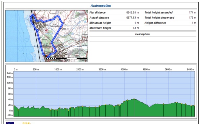The width and height of the screenshot is (204, 125).
Task: Select the last waypoint dot at route end
Action: tap(194, 105)
